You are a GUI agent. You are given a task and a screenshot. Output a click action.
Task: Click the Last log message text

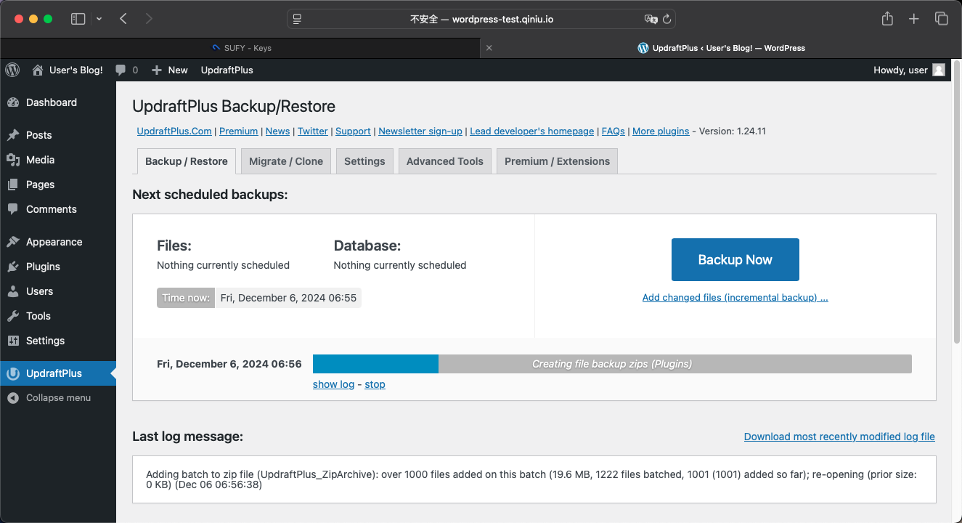tap(531, 479)
